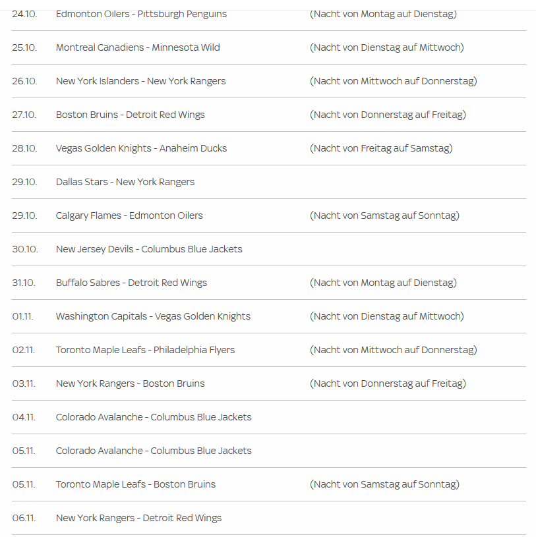536x537 pixels.
Task: Click Toronto Maple Leafs - Philadelphia Flyers matchup
Action: [x=145, y=350]
